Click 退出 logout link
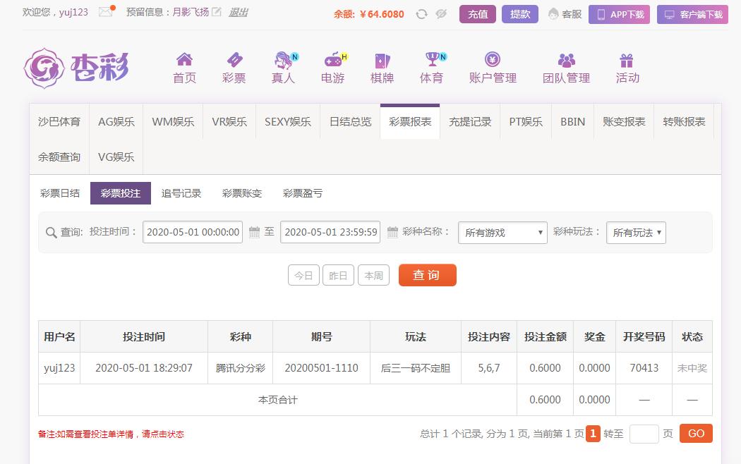The image size is (741, 464). pos(239,12)
